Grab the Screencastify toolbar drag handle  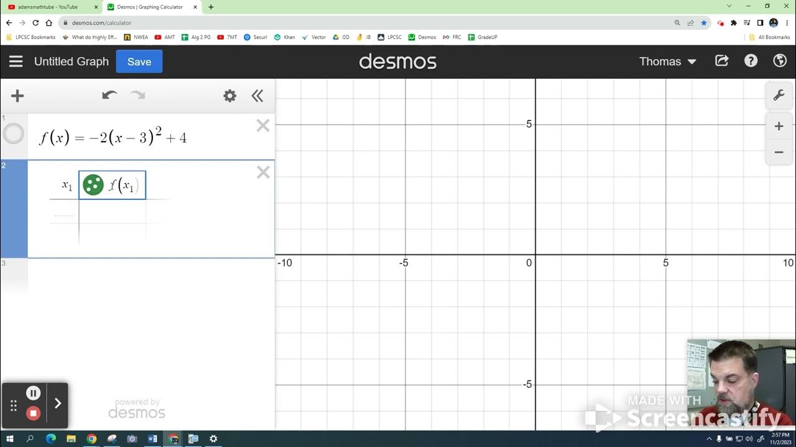pyautogui.click(x=13, y=405)
